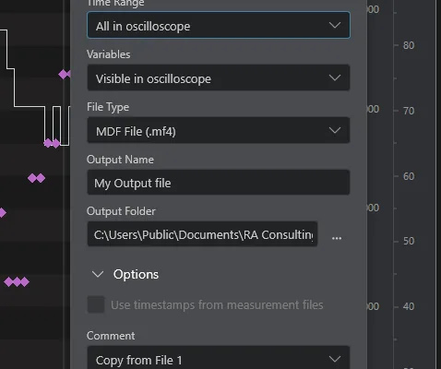The height and width of the screenshot is (369, 441).
Task: Click the Options section heading label
Action: [x=136, y=274]
